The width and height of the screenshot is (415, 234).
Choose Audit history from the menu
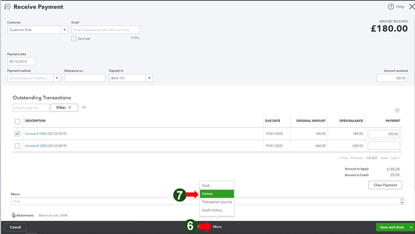coord(217,210)
